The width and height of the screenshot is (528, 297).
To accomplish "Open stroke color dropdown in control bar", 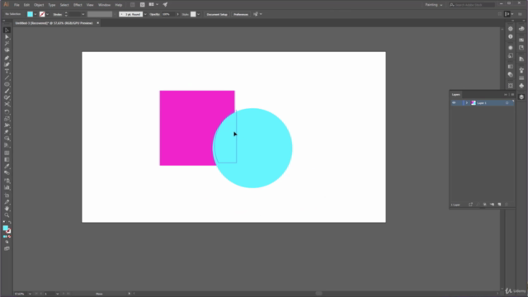I will pos(47,14).
